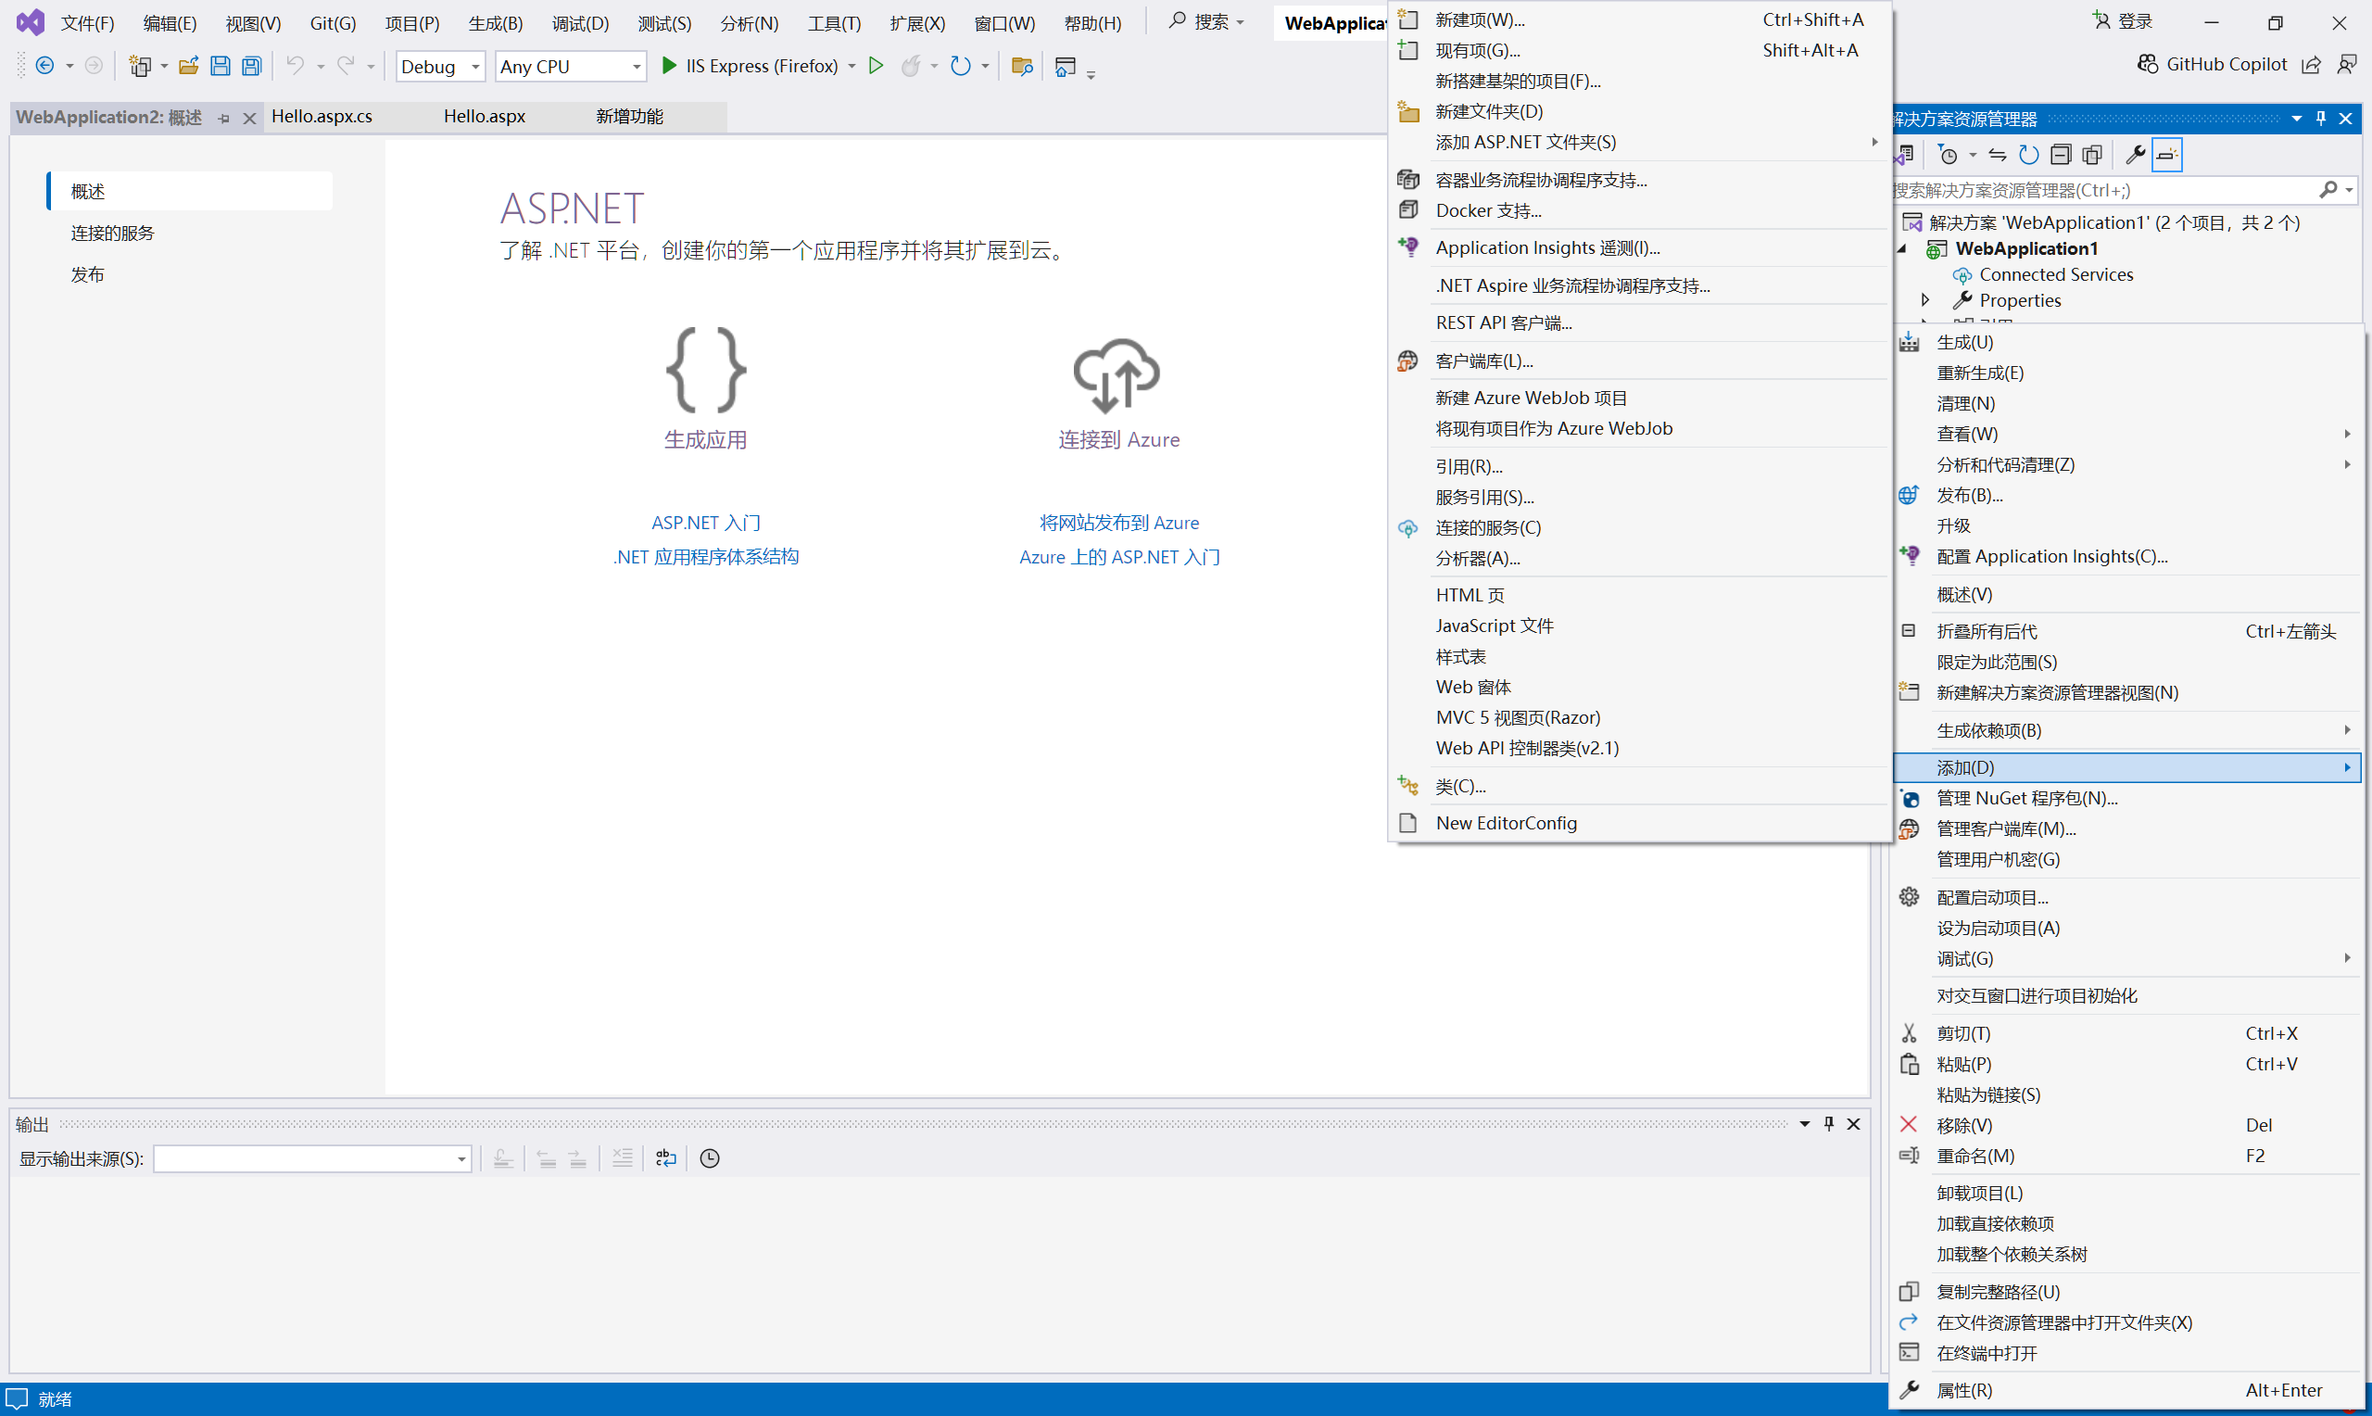Select 新建文件夹(D) from Add submenu

pos(1489,111)
